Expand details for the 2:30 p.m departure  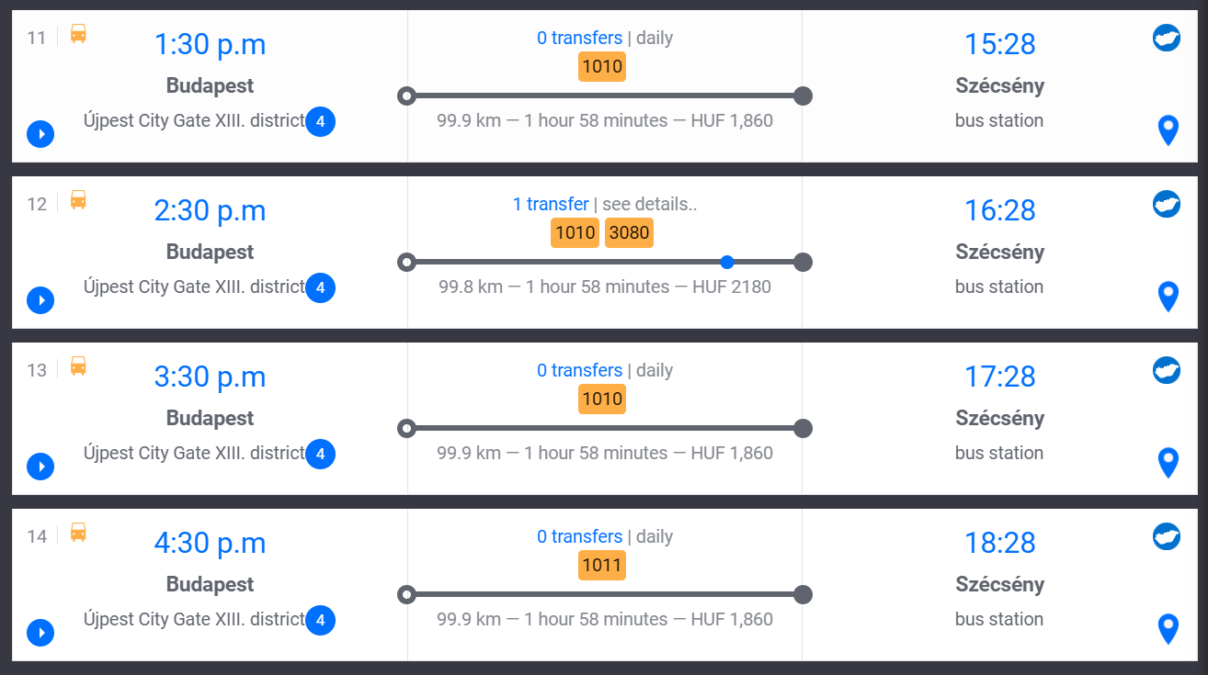40,300
